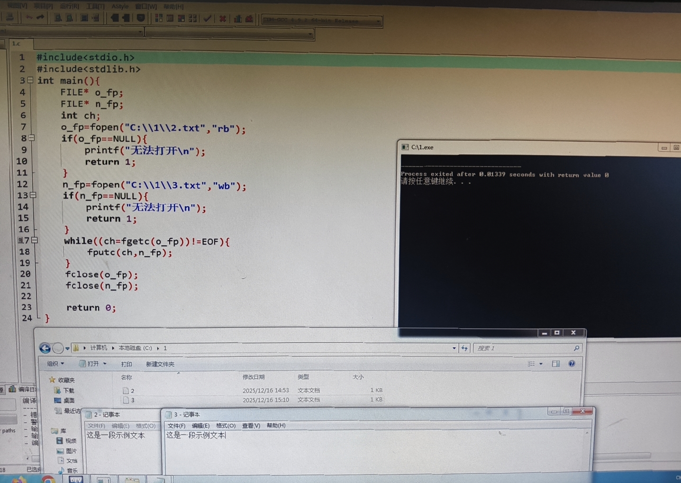Open Explorer recent pages dropdown arrow
This screenshot has width=681, height=483.
tap(67, 349)
